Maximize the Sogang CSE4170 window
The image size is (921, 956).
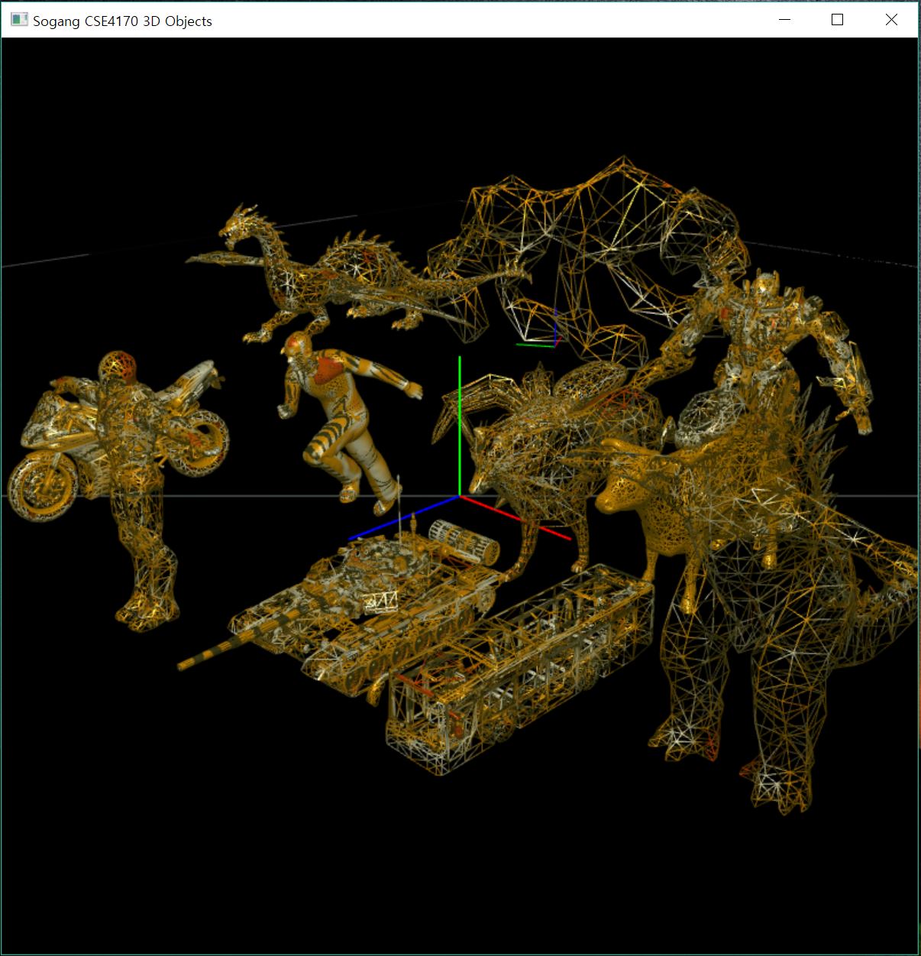(837, 21)
